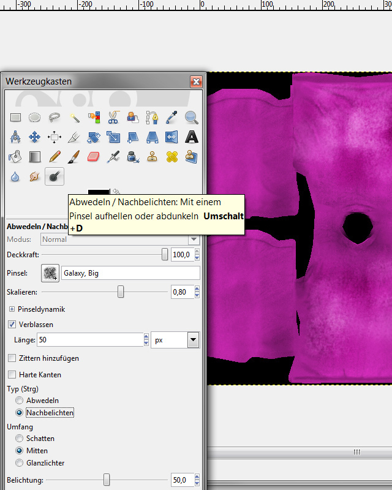The height and width of the screenshot is (490, 392).
Task: Click the Skalieren value field
Action: click(182, 292)
